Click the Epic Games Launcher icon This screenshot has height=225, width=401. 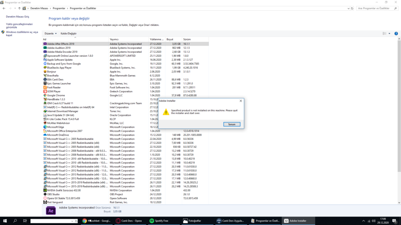click(x=45, y=83)
